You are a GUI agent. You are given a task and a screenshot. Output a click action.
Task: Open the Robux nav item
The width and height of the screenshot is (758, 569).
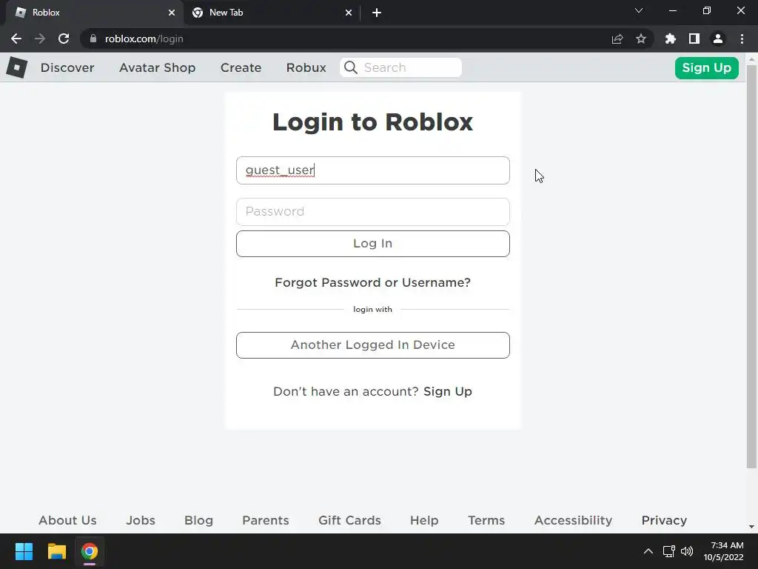[306, 67]
